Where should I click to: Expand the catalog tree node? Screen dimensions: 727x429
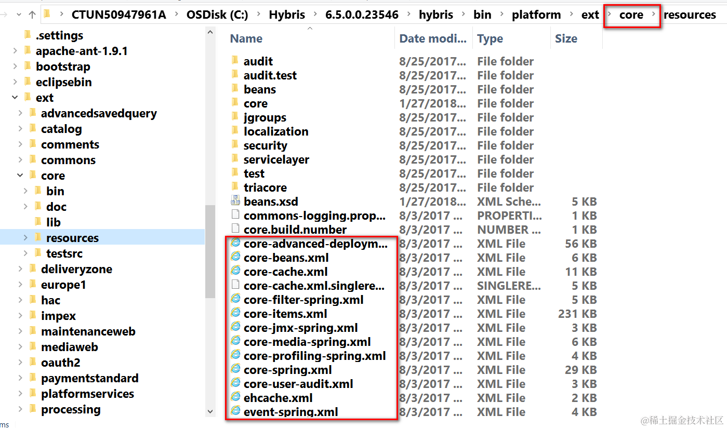tap(20, 128)
